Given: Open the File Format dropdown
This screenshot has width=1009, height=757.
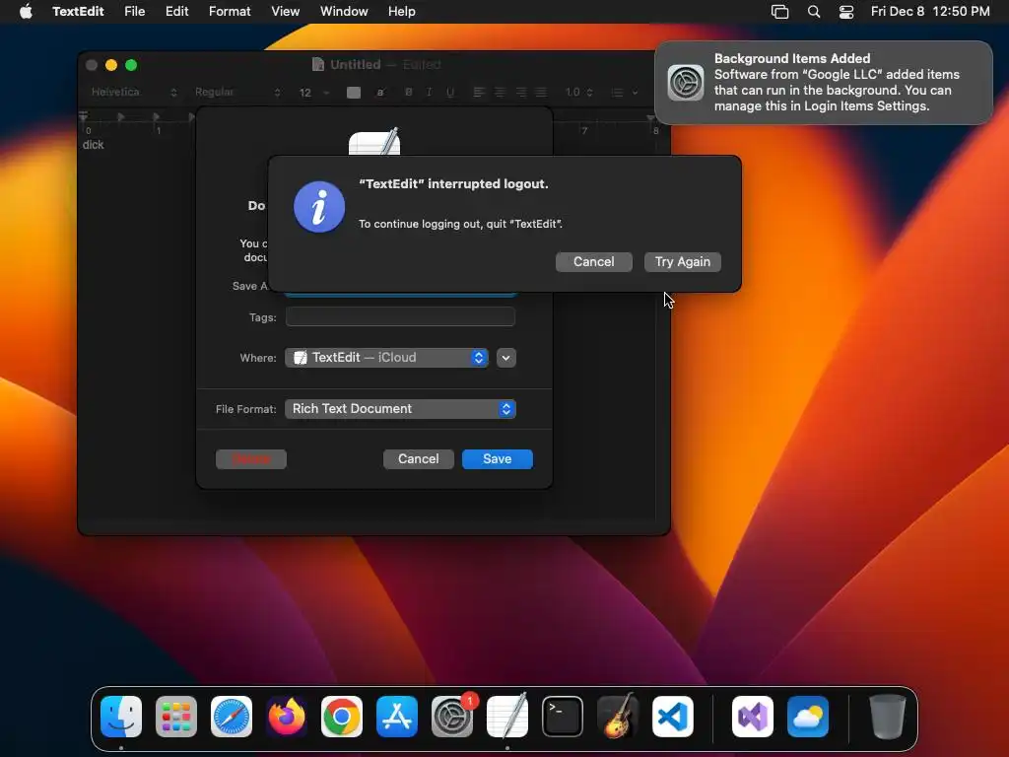Looking at the screenshot, I should tap(400, 409).
